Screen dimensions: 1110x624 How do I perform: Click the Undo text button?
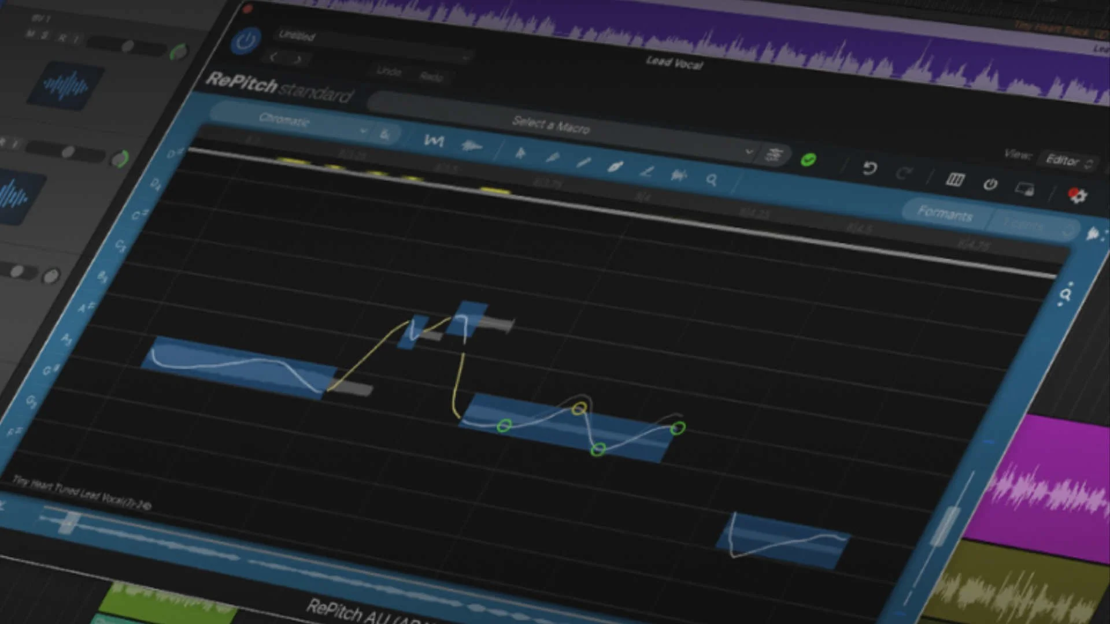pyautogui.click(x=388, y=71)
